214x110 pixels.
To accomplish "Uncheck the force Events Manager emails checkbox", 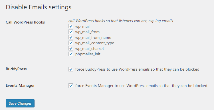I will [x=71, y=86].
